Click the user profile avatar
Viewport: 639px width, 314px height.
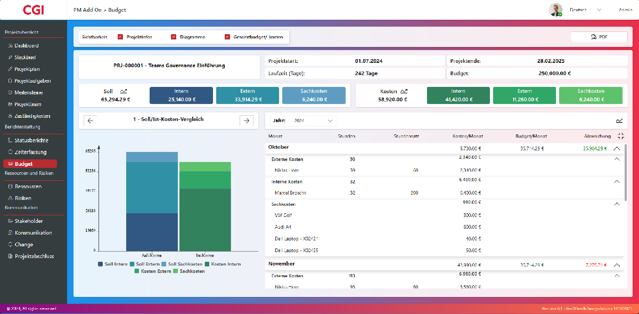coord(555,10)
